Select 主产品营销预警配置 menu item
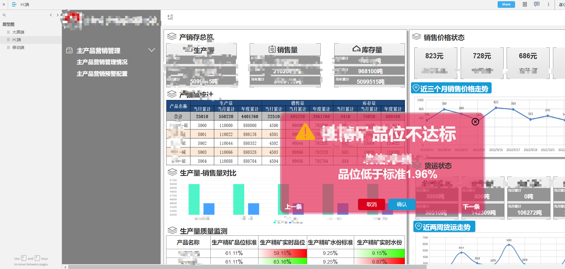The height and width of the screenshot is (269, 565). click(x=102, y=74)
